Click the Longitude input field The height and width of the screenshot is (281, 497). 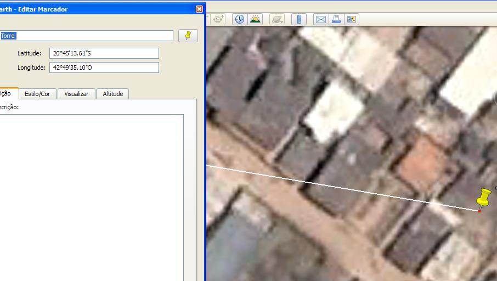point(104,68)
